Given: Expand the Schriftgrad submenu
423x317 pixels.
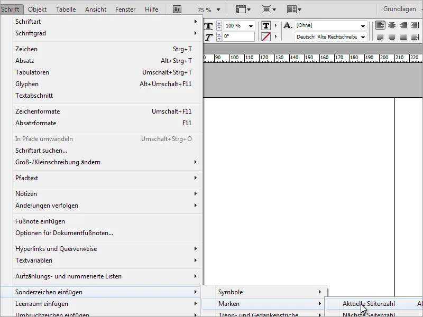Looking at the screenshot, I should click(107, 33).
